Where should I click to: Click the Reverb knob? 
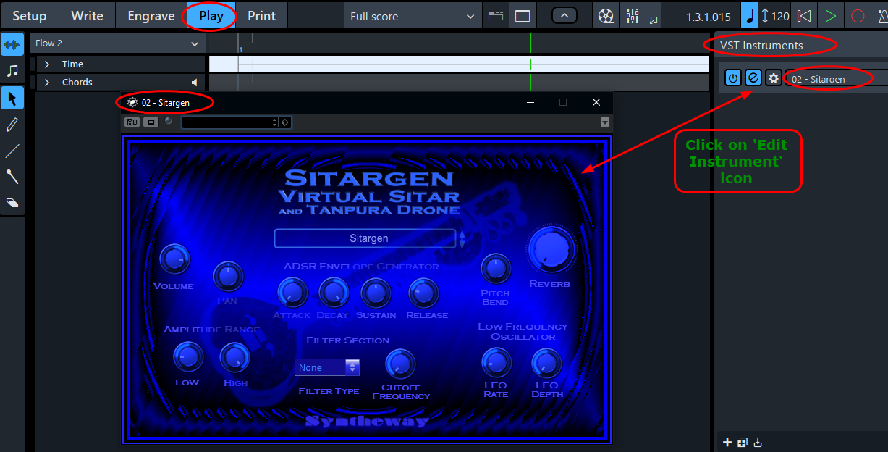[551, 249]
